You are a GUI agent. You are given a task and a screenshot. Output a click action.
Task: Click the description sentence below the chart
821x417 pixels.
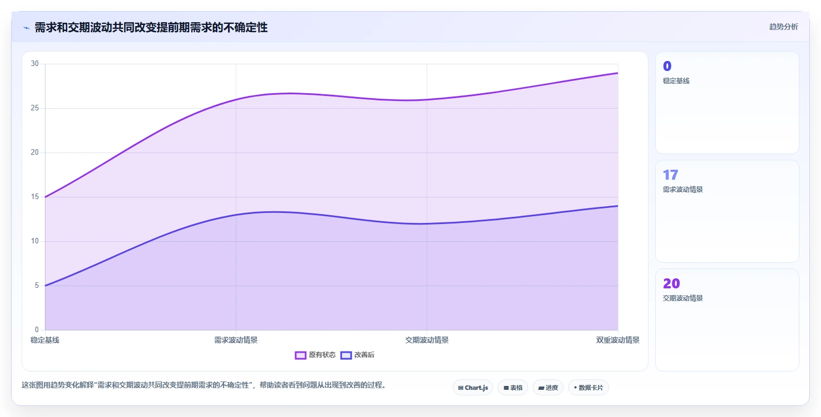click(204, 385)
